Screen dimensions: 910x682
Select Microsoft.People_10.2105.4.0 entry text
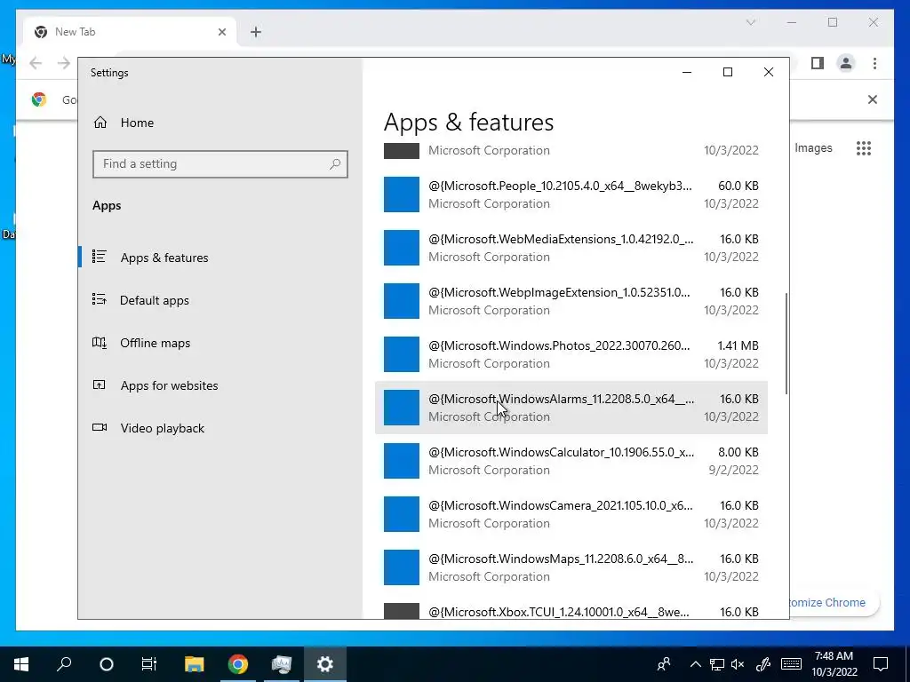coord(560,186)
